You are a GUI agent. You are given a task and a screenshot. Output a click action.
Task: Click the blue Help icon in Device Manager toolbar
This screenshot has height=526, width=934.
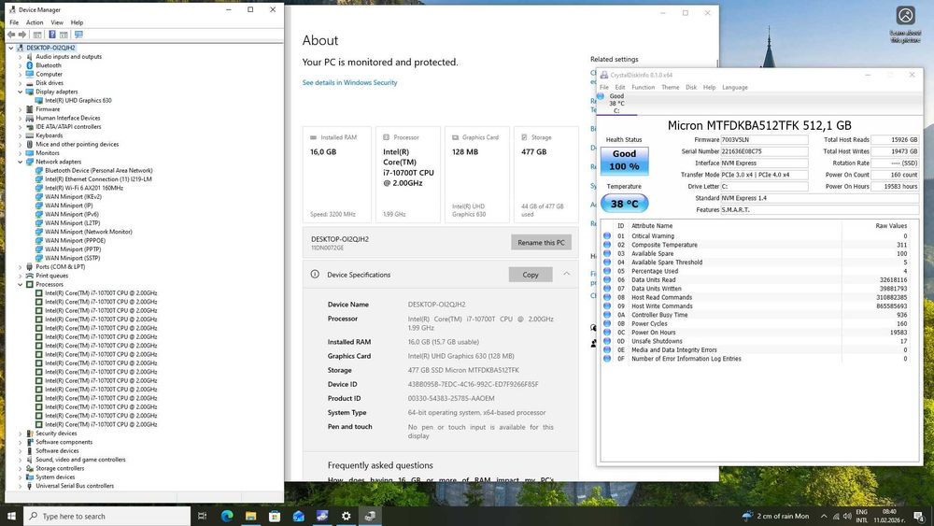(51, 35)
